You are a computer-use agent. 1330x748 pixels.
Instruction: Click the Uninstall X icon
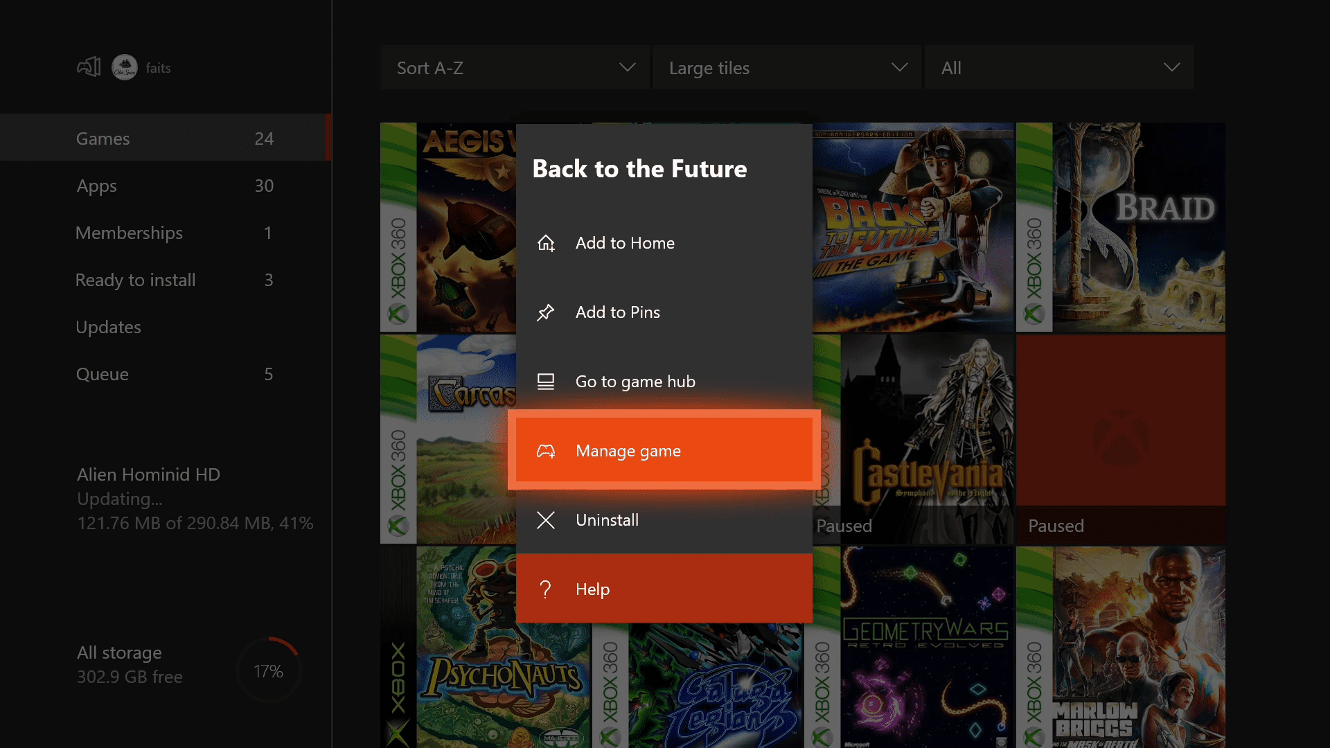click(x=545, y=519)
